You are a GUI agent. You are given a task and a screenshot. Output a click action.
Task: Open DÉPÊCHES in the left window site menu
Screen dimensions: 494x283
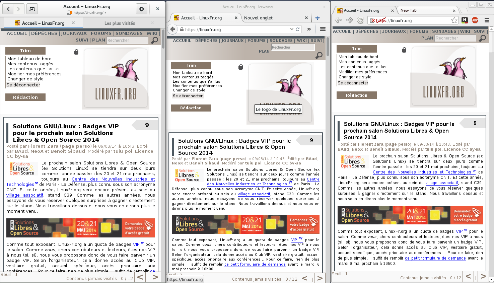point(44,33)
